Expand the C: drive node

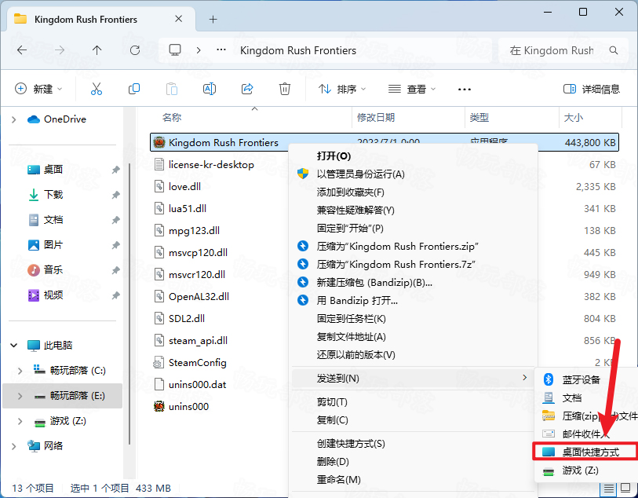[20, 371]
